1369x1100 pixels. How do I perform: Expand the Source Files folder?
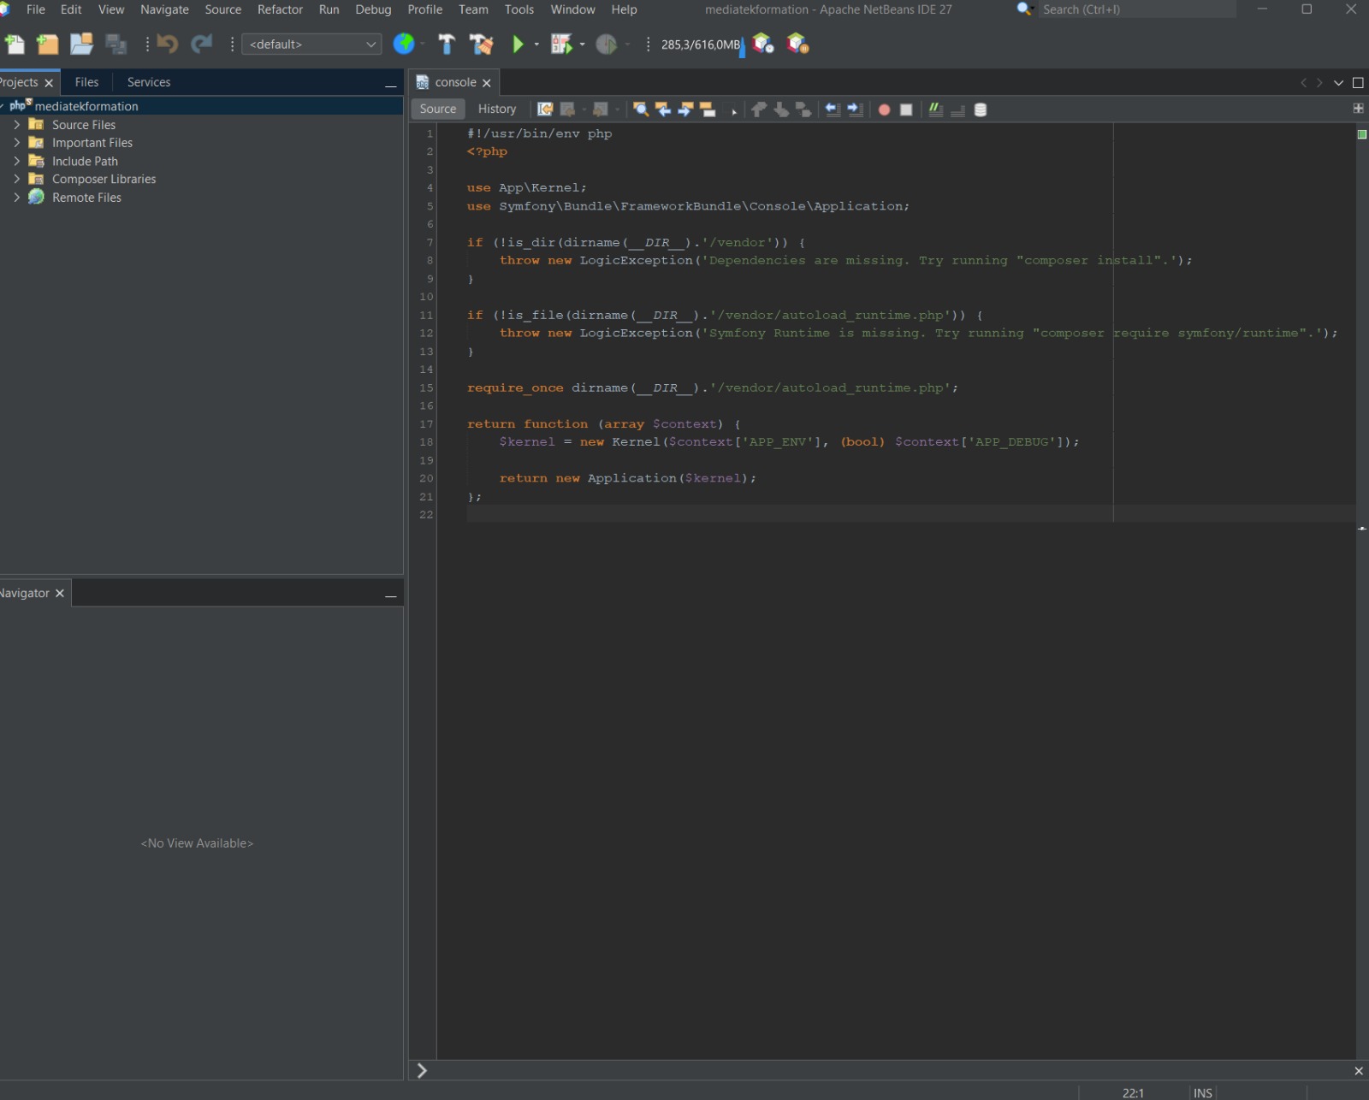16,125
